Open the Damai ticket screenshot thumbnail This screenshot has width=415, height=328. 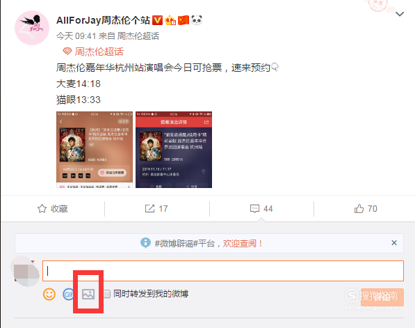pyautogui.click(x=95, y=150)
